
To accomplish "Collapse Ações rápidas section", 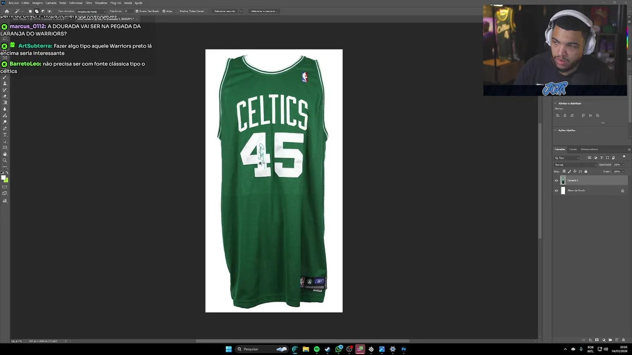I will (555, 130).
